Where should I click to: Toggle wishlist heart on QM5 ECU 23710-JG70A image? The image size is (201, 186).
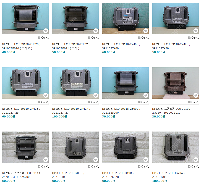tap(196, 160)
